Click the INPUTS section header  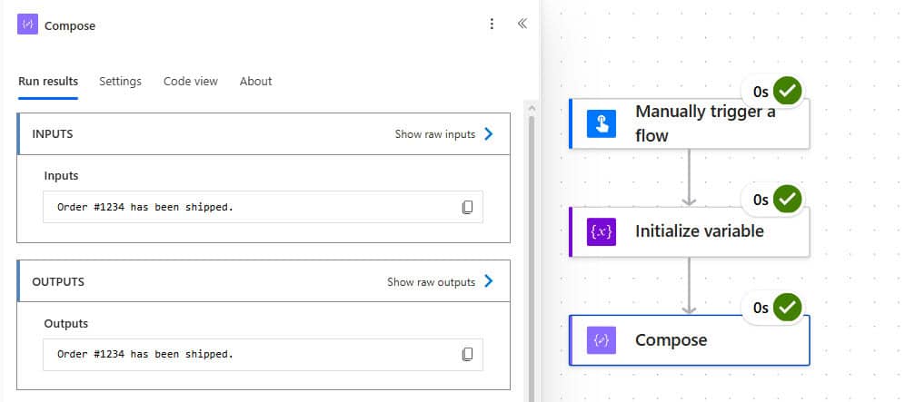[264, 134]
